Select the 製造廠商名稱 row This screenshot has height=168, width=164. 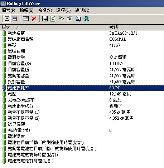pos(82,39)
